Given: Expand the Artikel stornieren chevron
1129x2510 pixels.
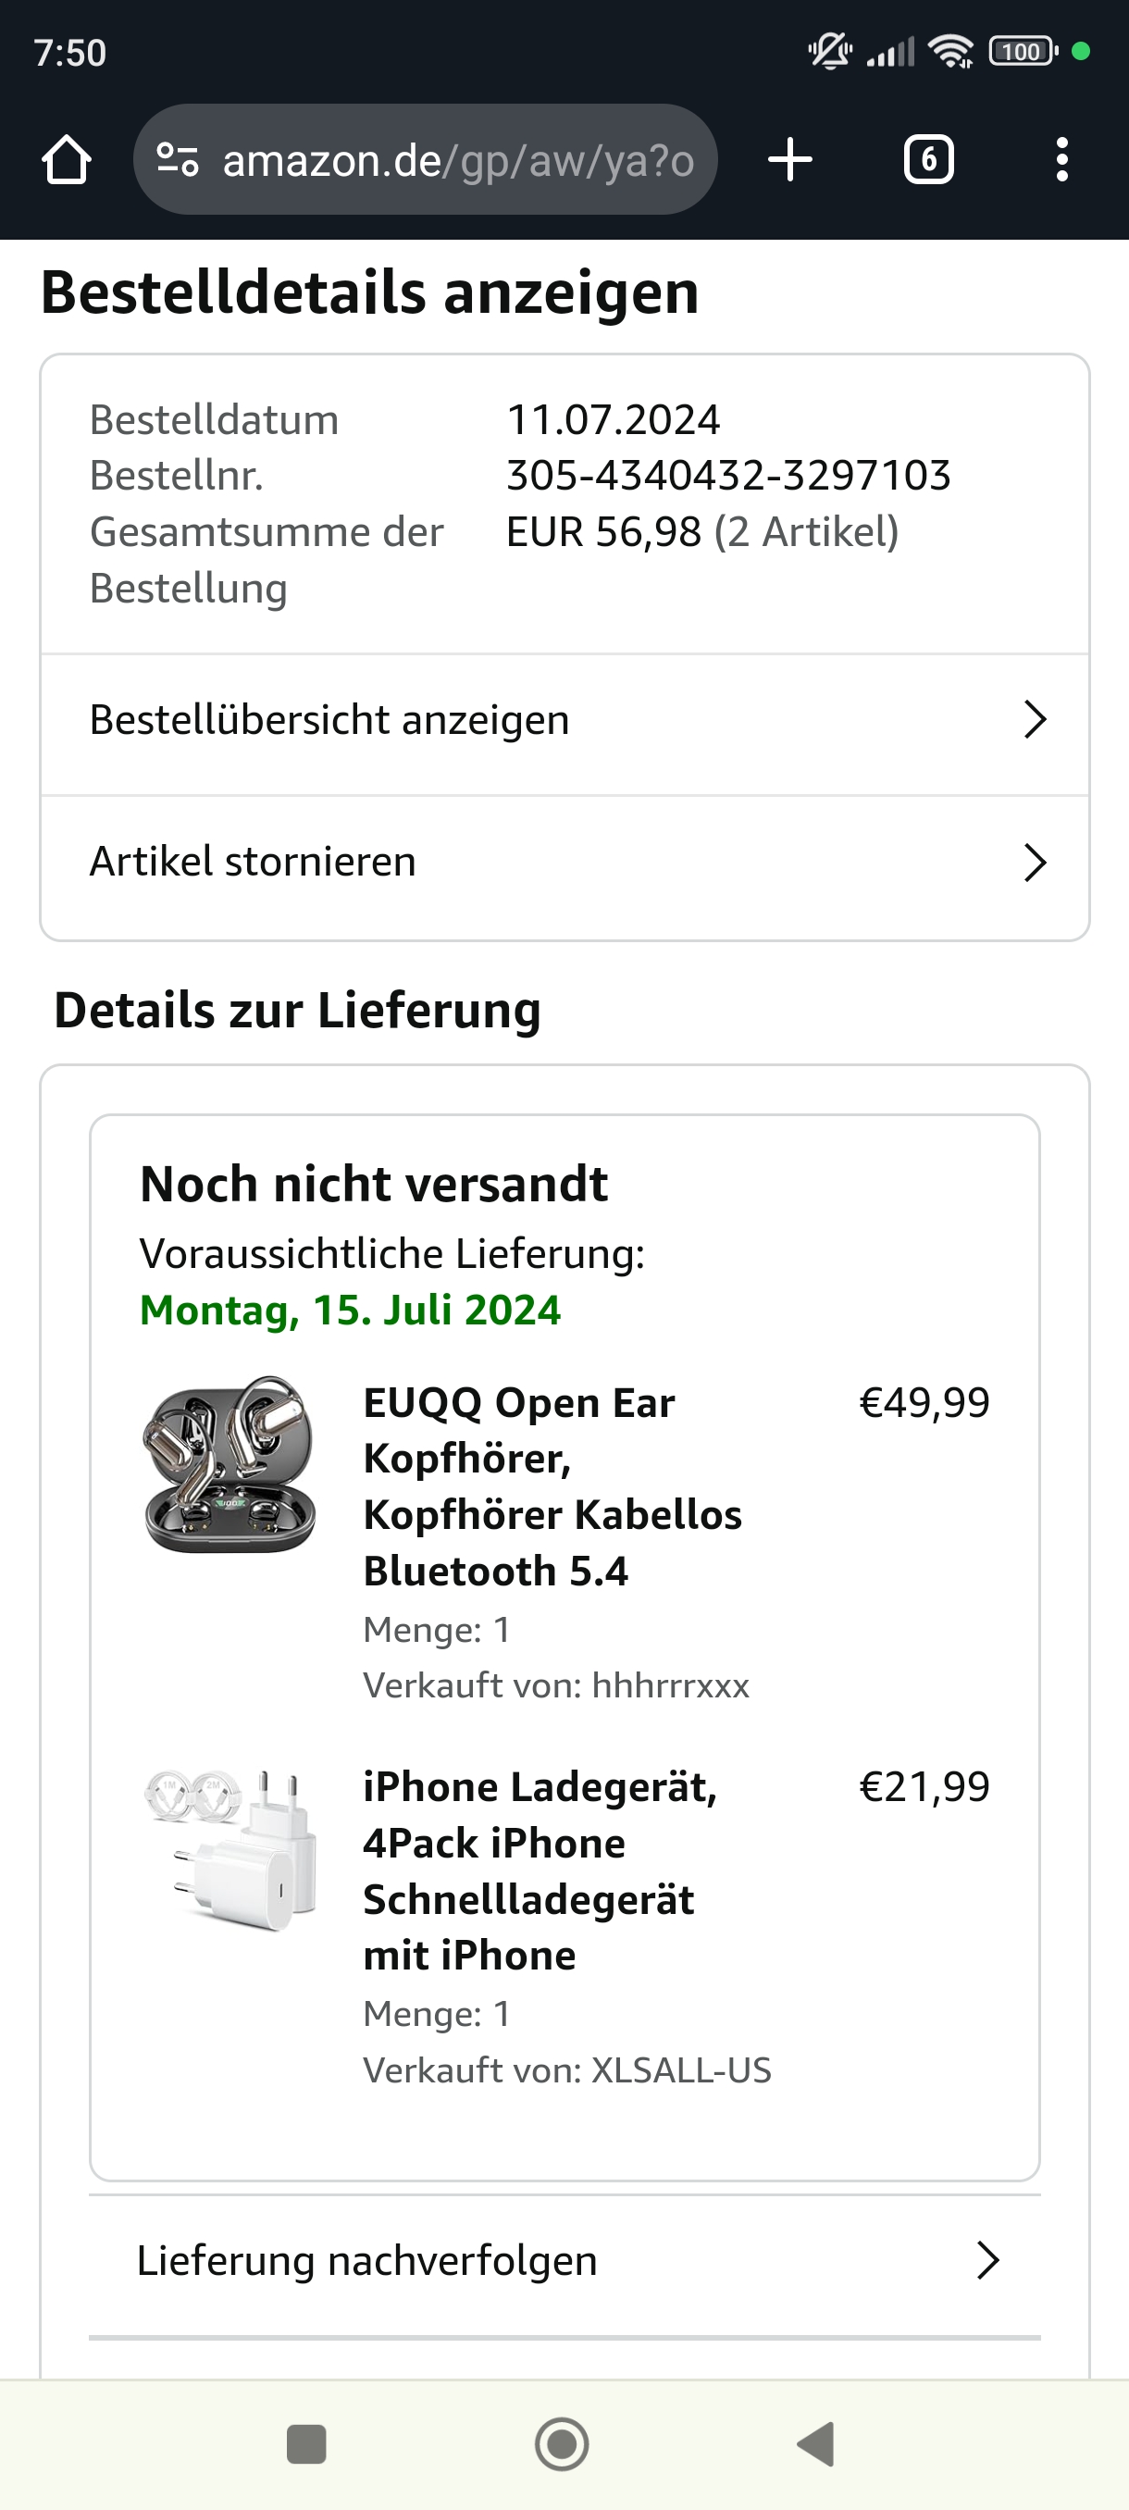Looking at the screenshot, I should pyautogui.click(x=1035, y=863).
